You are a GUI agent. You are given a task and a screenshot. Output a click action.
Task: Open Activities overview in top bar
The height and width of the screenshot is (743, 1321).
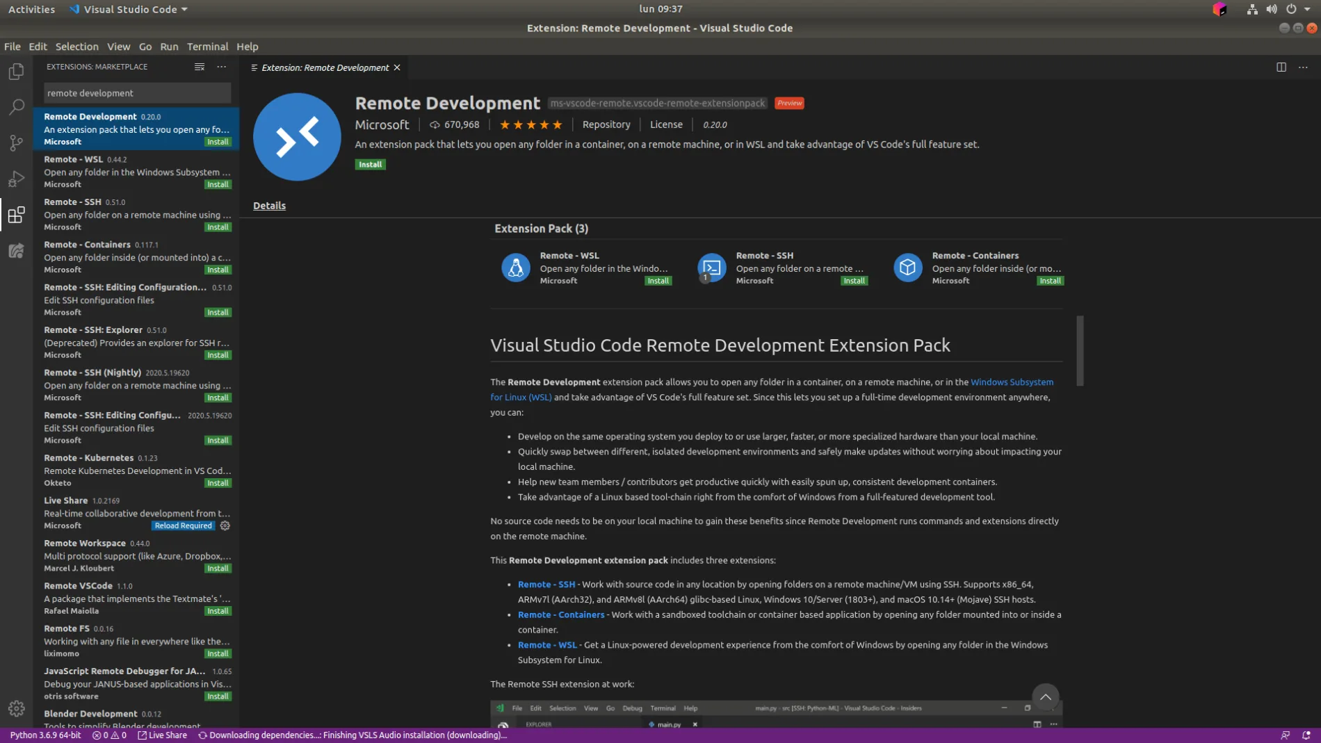click(31, 9)
